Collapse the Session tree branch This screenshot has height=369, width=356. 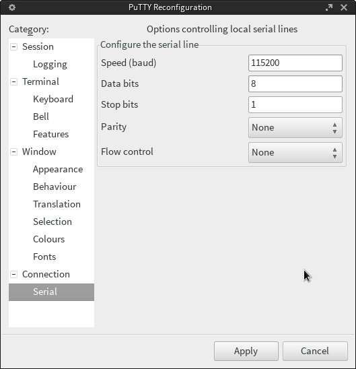click(x=13, y=47)
